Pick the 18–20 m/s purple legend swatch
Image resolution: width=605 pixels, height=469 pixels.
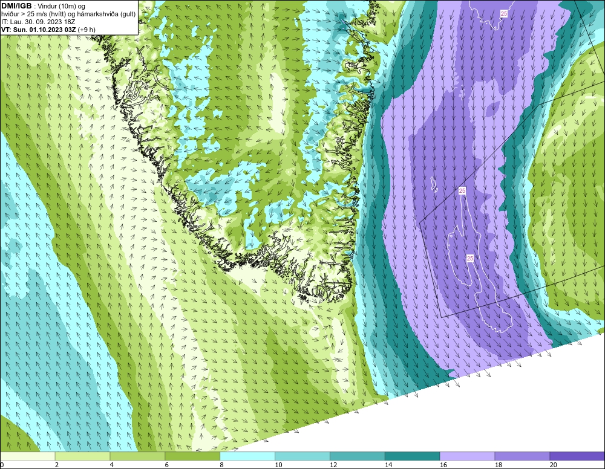tap(523, 456)
